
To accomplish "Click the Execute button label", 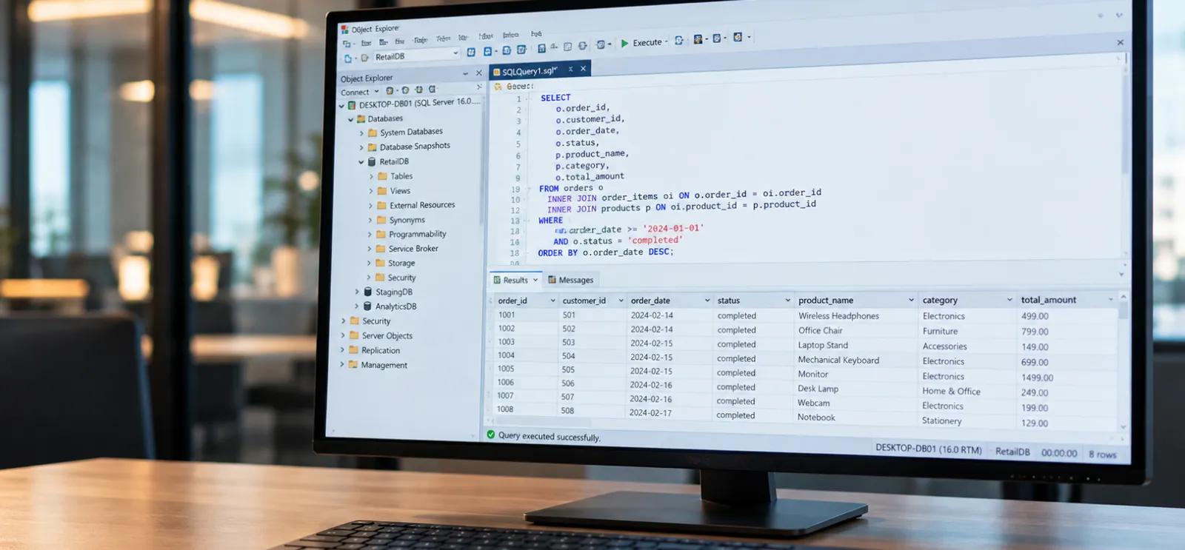I will pos(647,42).
